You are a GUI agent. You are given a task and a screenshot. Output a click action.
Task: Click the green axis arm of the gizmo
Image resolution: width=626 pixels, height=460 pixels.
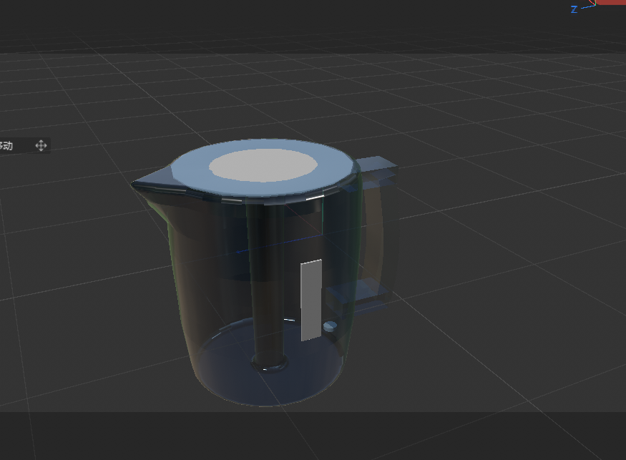pyautogui.click(x=596, y=3)
